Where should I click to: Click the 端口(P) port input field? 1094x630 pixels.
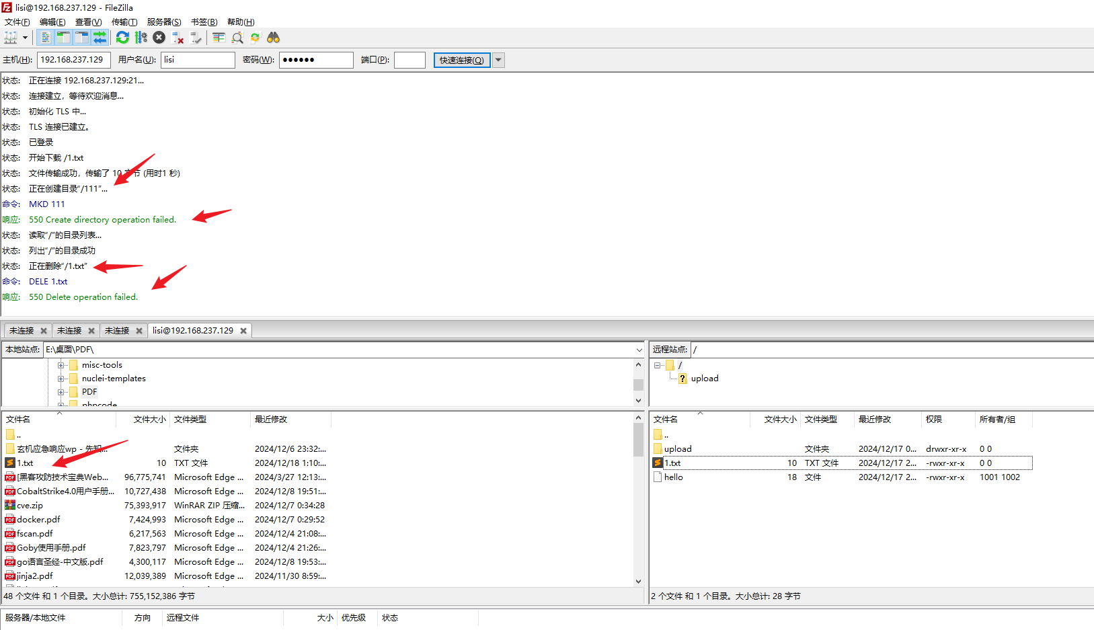pos(409,60)
